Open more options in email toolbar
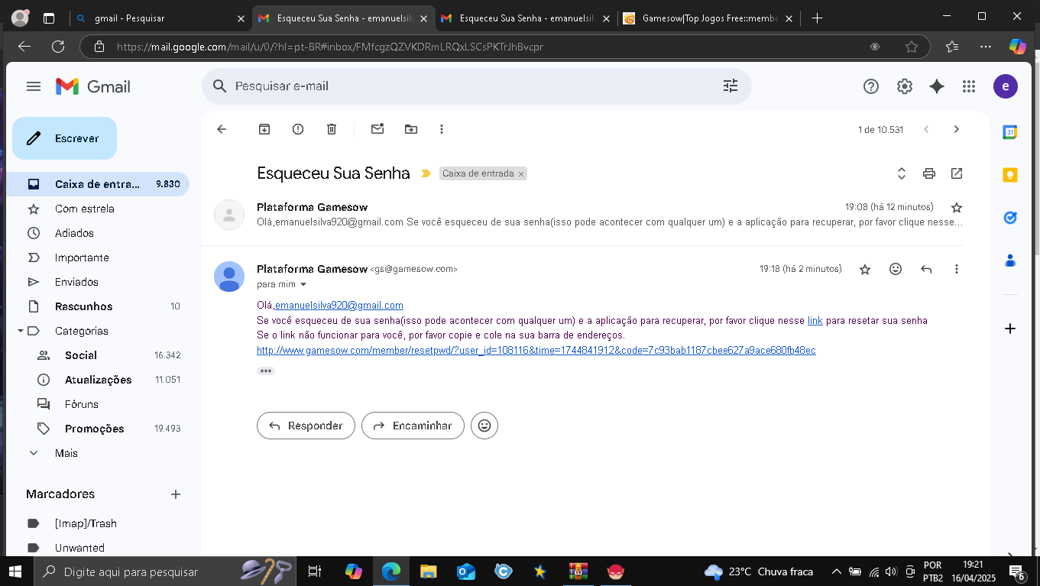The width and height of the screenshot is (1040, 586). (442, 129)
